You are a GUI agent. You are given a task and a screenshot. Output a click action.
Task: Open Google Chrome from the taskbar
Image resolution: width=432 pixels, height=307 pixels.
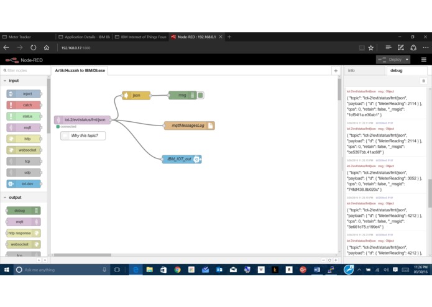(177, 270)
